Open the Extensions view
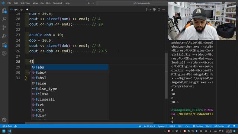Image resolution: width=238 pixels, height=134 pixels. coord(4,45)
